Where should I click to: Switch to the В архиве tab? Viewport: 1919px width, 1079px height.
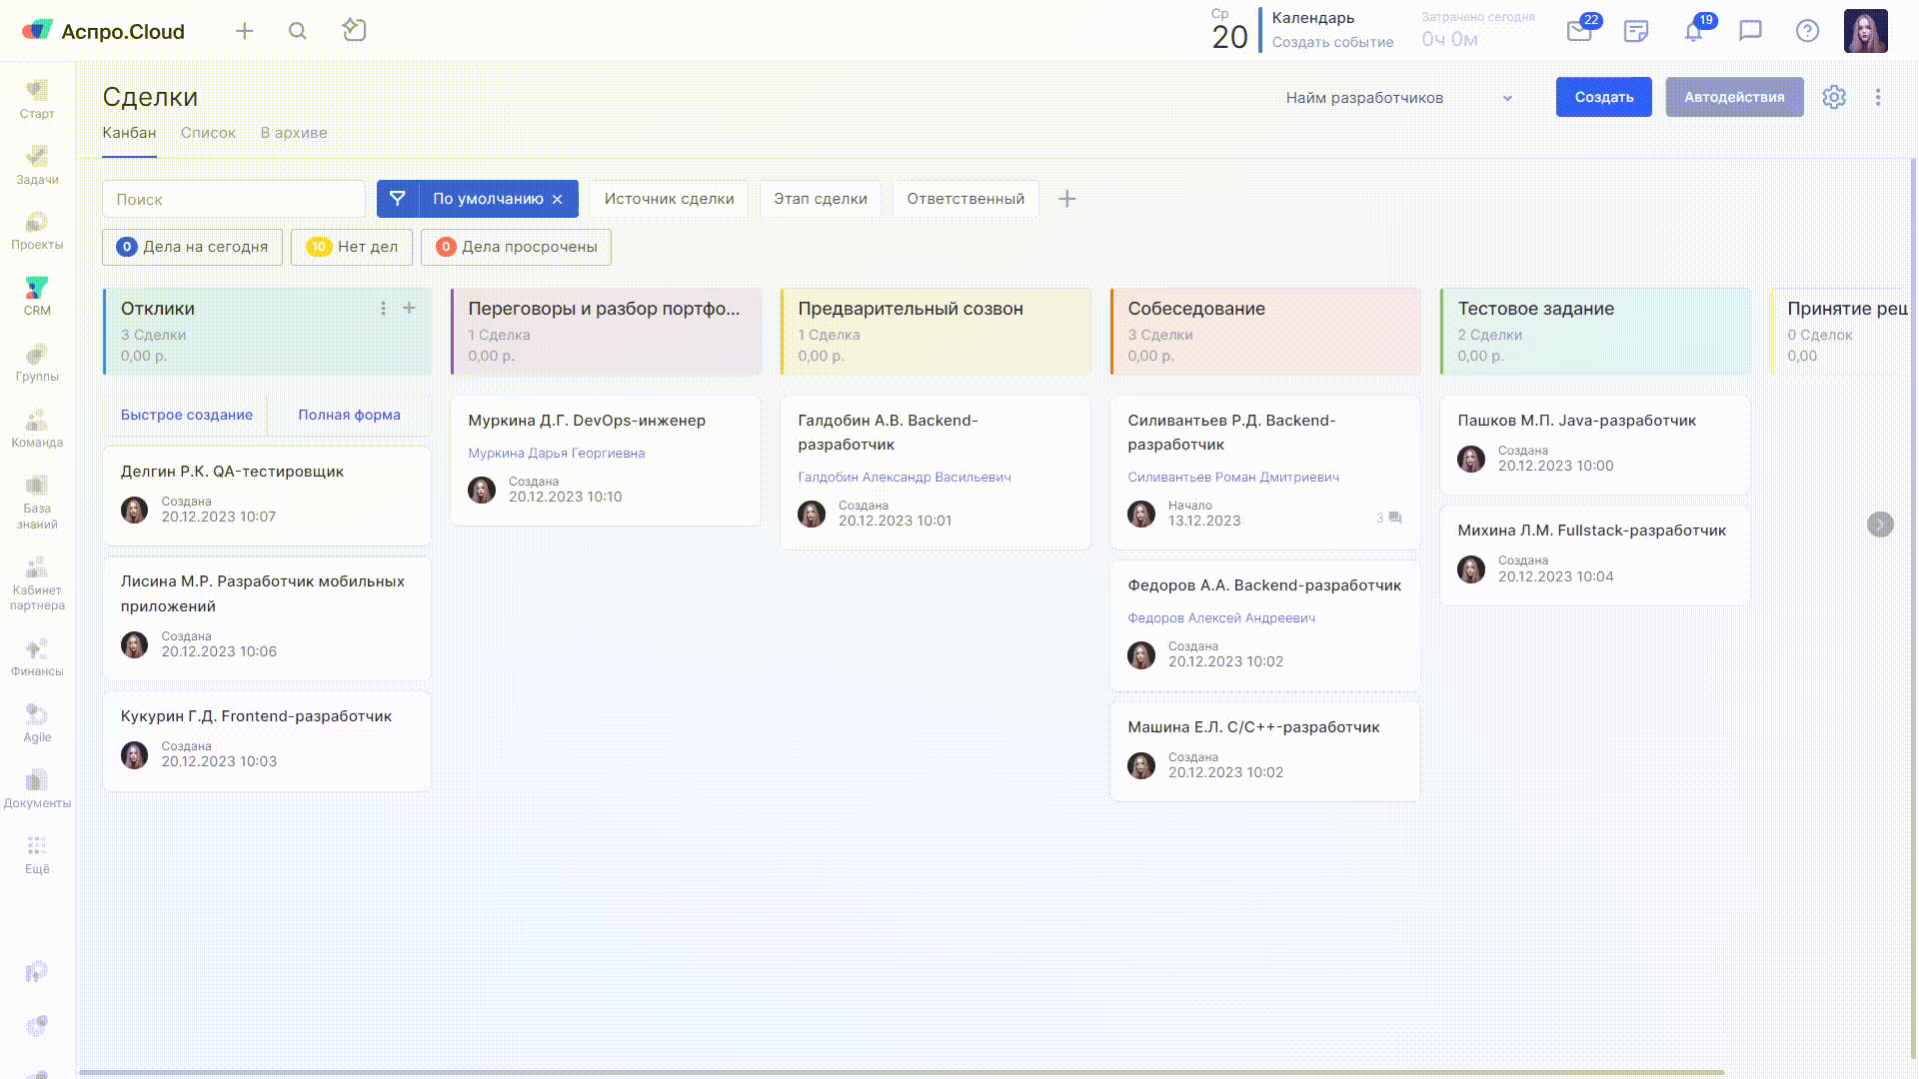pos(294,133)
